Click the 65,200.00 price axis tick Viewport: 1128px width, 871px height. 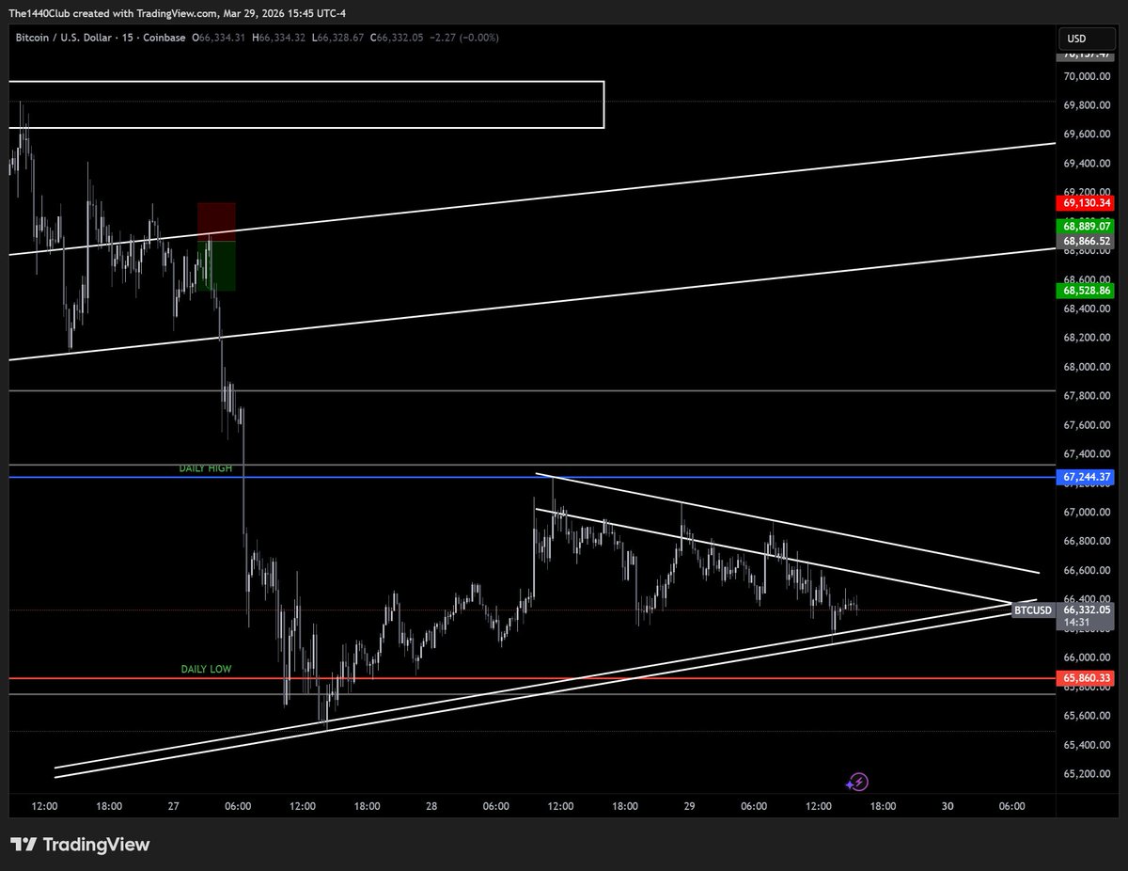(1088, 774)
